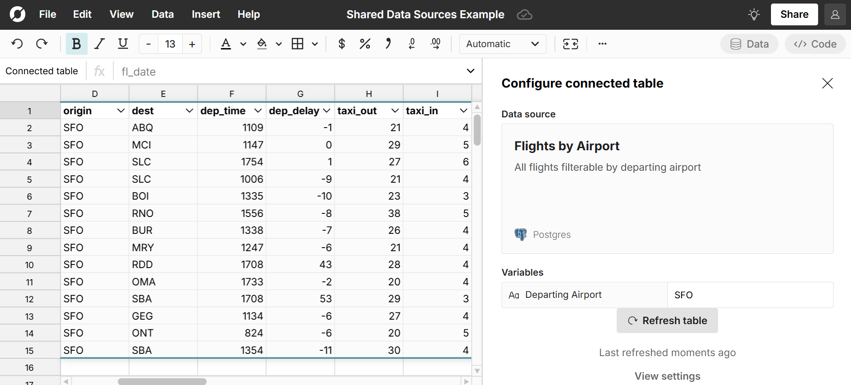Open the dep_delay column dropdown arrow

tap(327, 111)
